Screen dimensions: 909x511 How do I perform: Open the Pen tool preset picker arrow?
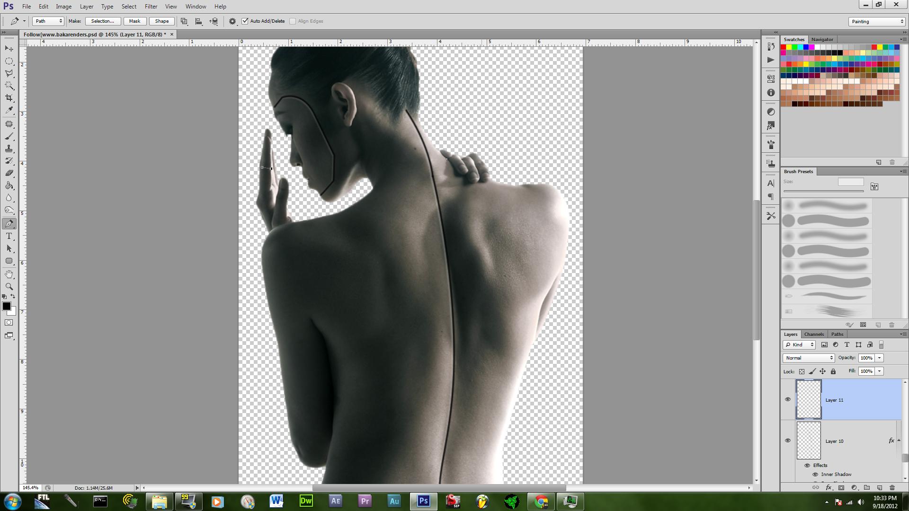(x=24, y=21)
